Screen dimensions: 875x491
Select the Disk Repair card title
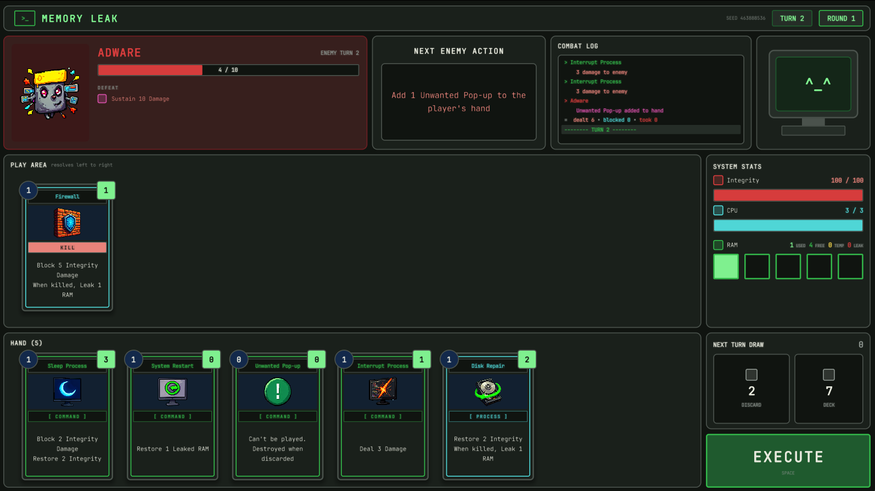click(x=488, y=366)
